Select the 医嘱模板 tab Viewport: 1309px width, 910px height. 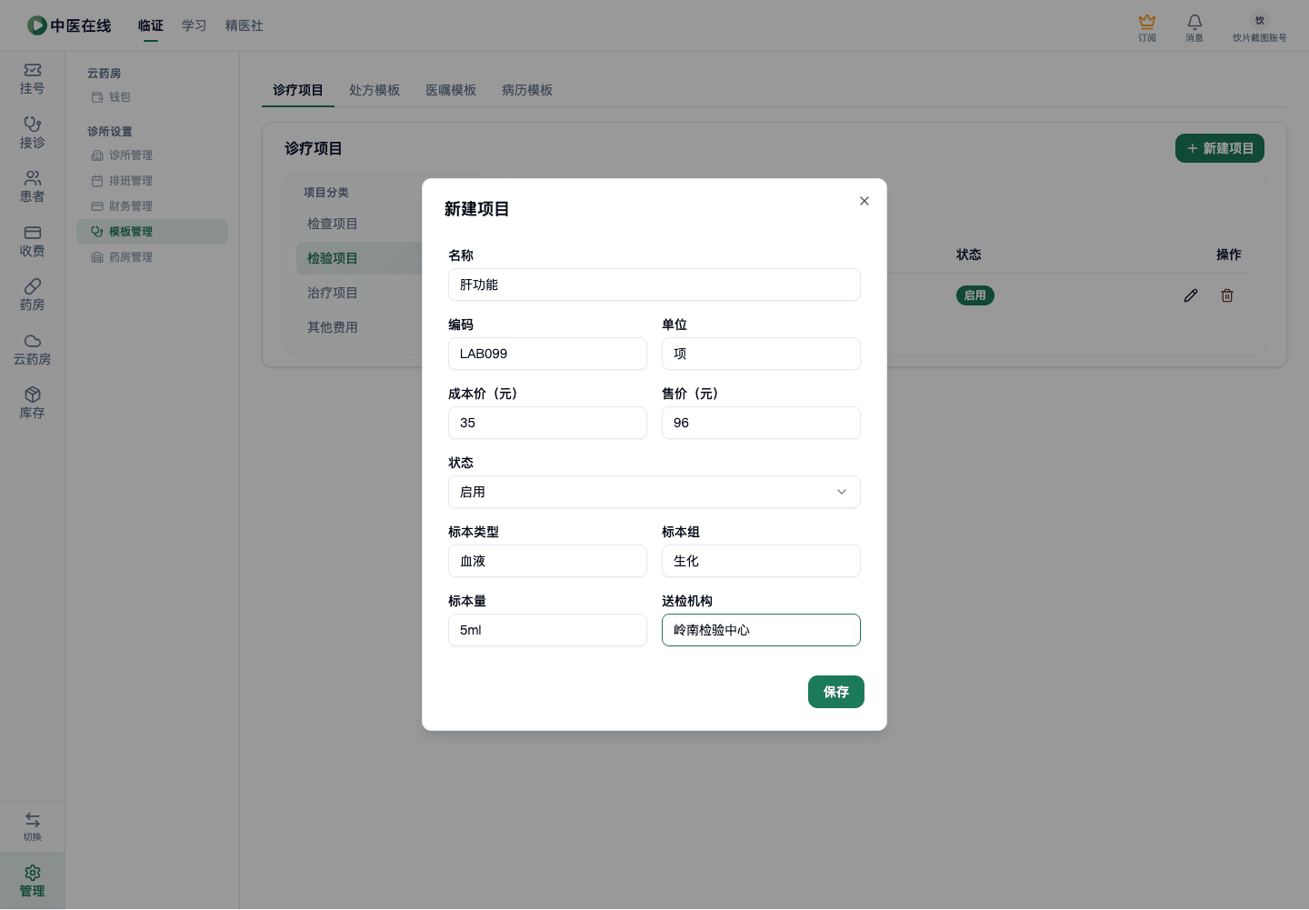click(x=451, y=90)
